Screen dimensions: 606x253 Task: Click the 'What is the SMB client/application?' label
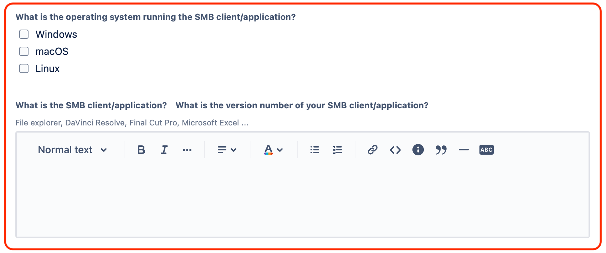[x=91, y=105]
